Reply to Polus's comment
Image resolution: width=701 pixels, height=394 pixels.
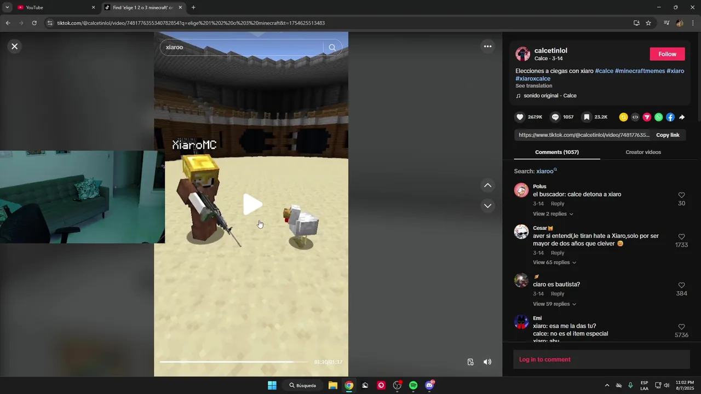[558, 204]
